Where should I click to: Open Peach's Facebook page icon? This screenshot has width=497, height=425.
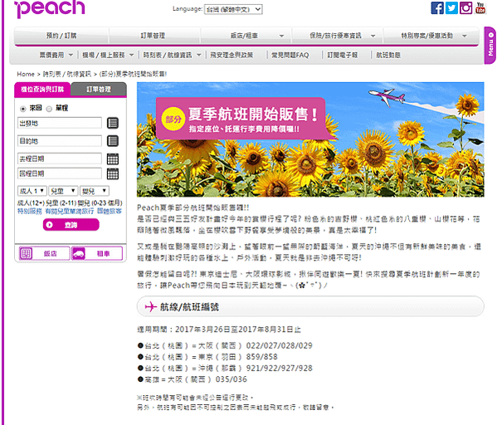[437, 8]
